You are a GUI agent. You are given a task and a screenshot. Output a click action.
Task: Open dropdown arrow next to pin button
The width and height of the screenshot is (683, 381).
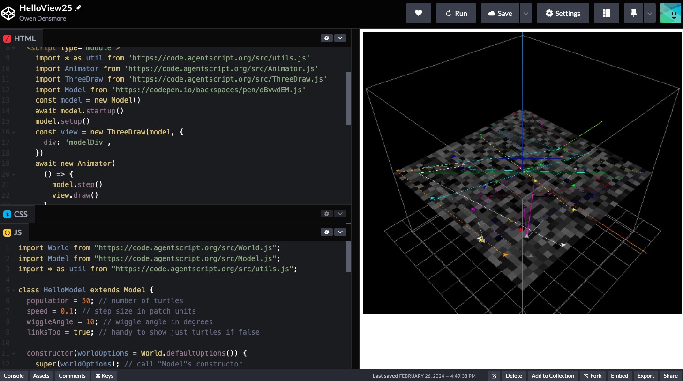649,13
